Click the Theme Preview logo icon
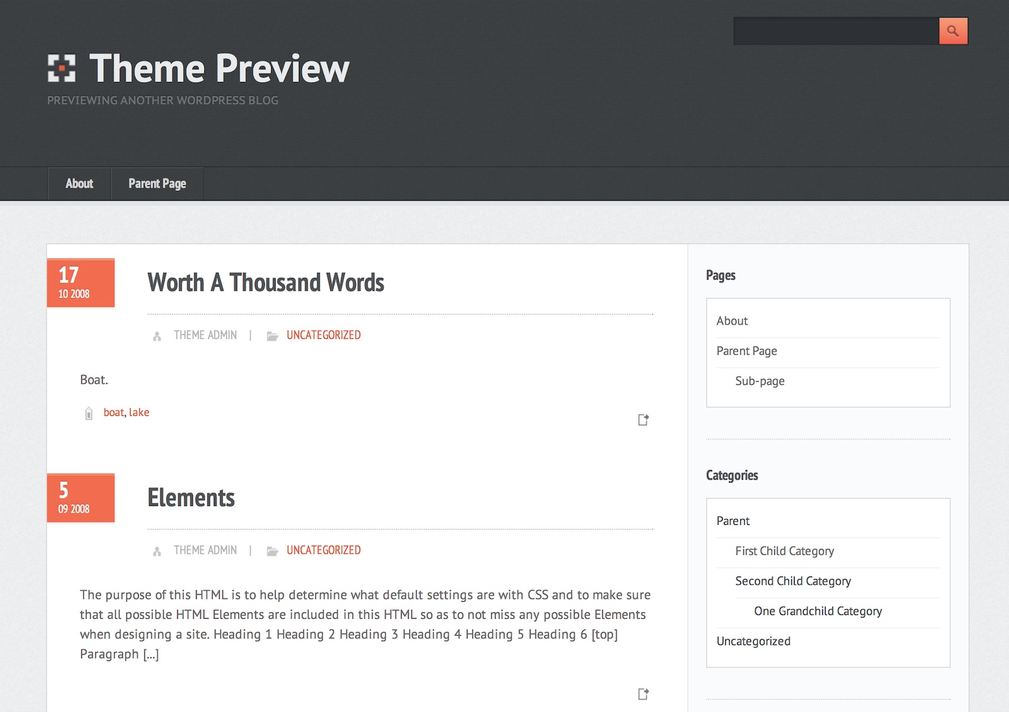 pyautogui.click(x=62, y=68)
